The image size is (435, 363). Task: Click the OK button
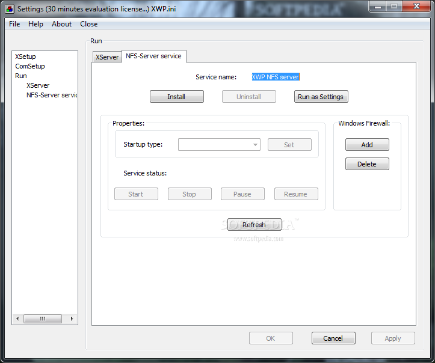(271, 338)
